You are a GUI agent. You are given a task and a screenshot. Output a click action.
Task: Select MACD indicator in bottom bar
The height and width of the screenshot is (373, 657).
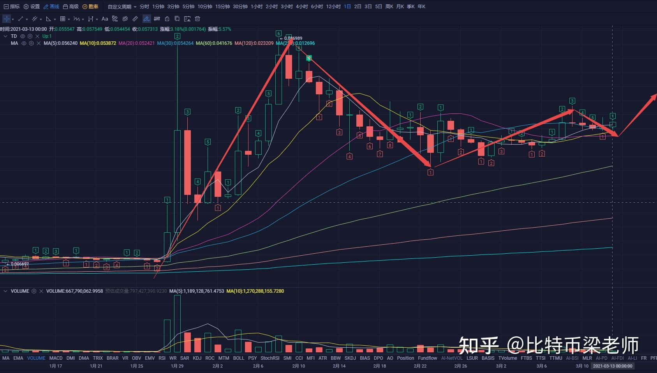tap(56, 358)
